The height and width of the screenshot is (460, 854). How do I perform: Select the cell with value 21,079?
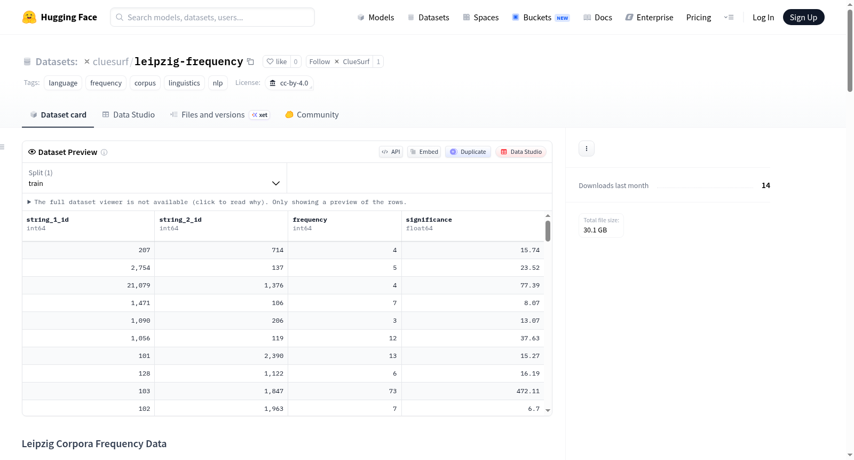pos(88,285)
